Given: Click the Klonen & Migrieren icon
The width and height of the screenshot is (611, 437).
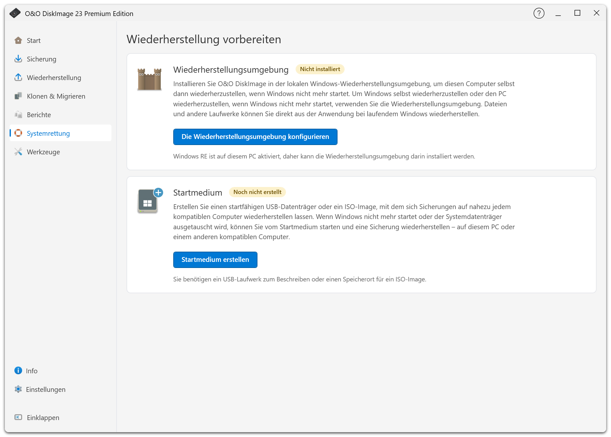Looking at the screenshot, I should point(18,96).
